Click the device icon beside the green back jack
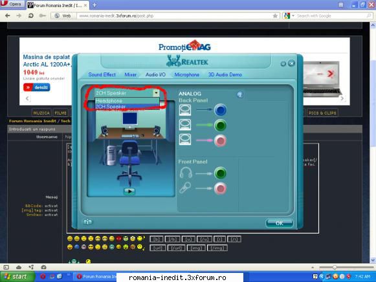The width and height of the screenshot is (376, 282). coord(185,125)
